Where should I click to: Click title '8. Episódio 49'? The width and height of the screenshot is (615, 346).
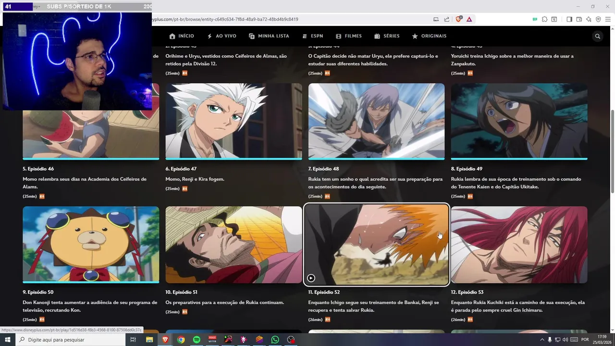(x=467, y=169)
